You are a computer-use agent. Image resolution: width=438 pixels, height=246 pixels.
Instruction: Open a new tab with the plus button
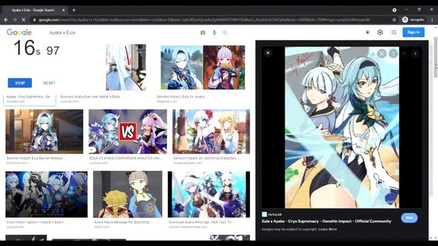pyautogui.click(x=74, y=10)
